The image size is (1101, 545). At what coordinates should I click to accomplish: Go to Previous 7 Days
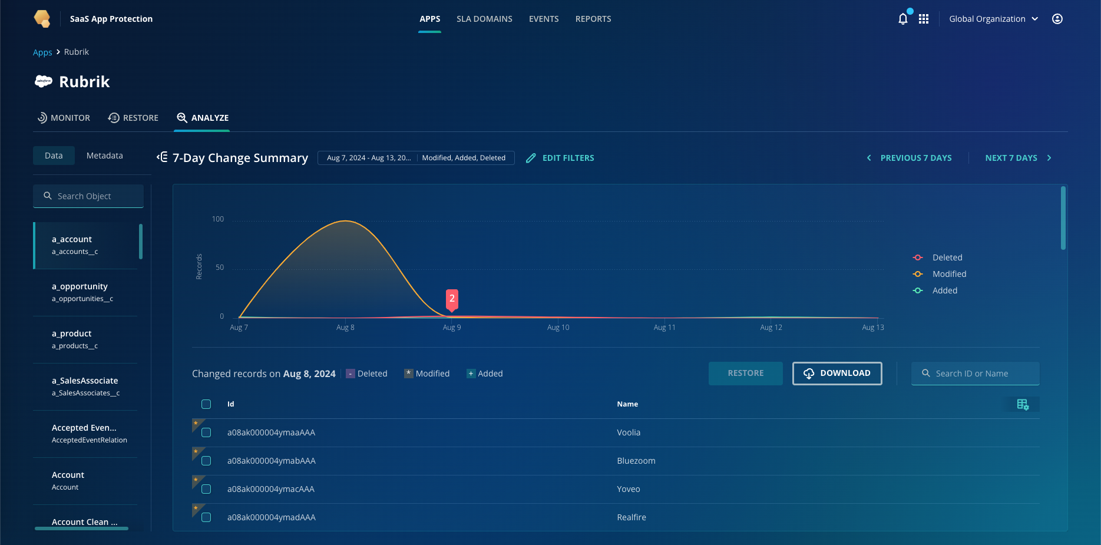click(909, 158)
